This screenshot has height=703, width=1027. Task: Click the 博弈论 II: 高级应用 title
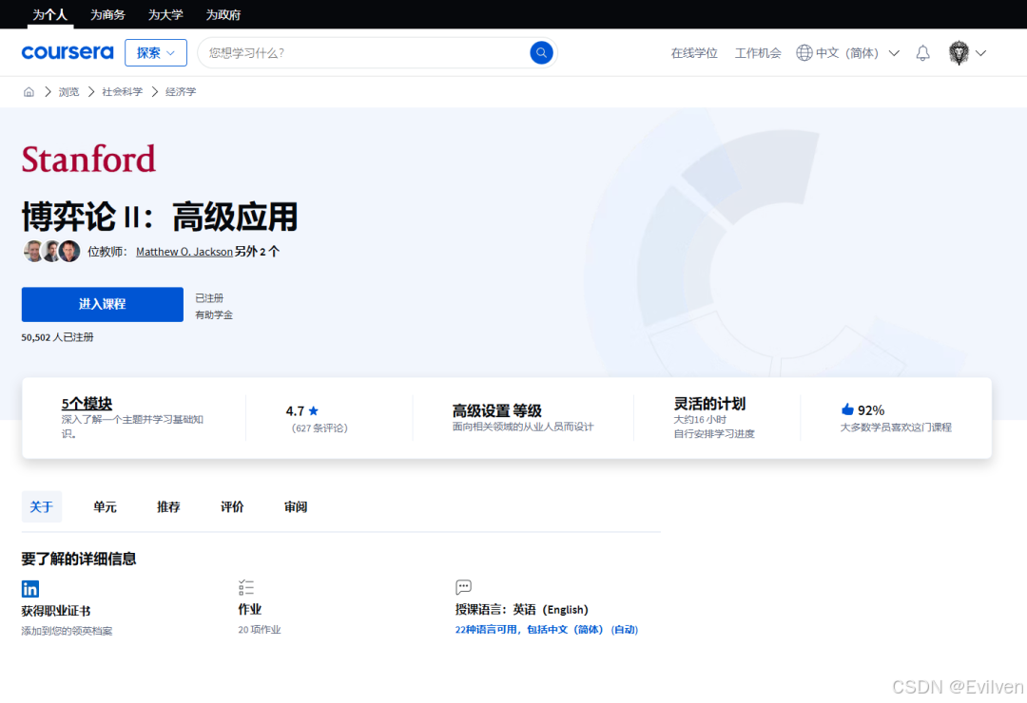160,217
